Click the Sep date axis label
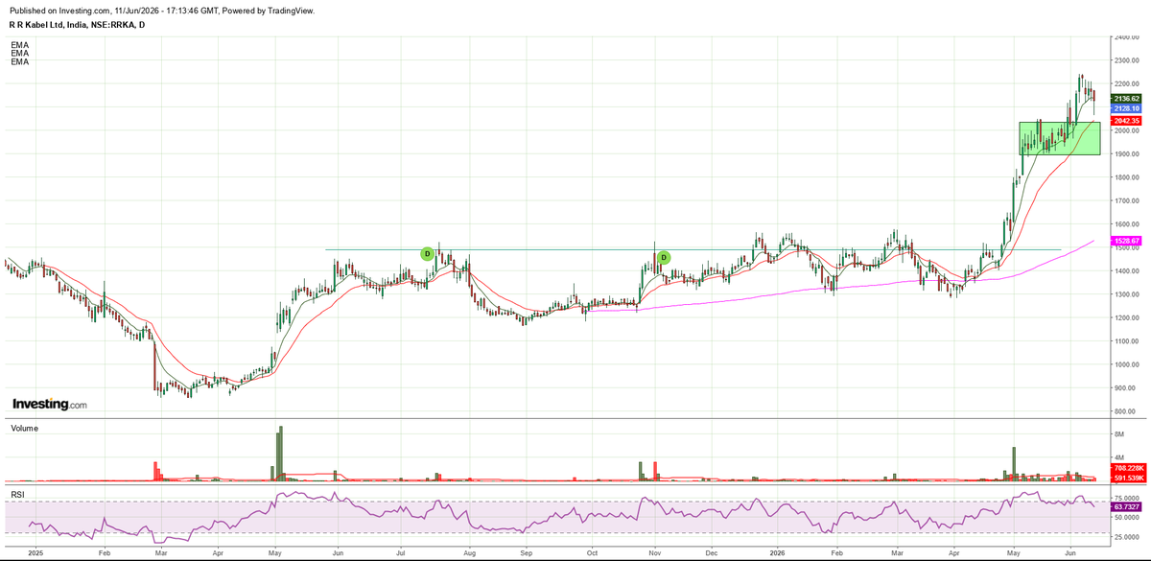The image size is (1151, 561). [526, 554]
